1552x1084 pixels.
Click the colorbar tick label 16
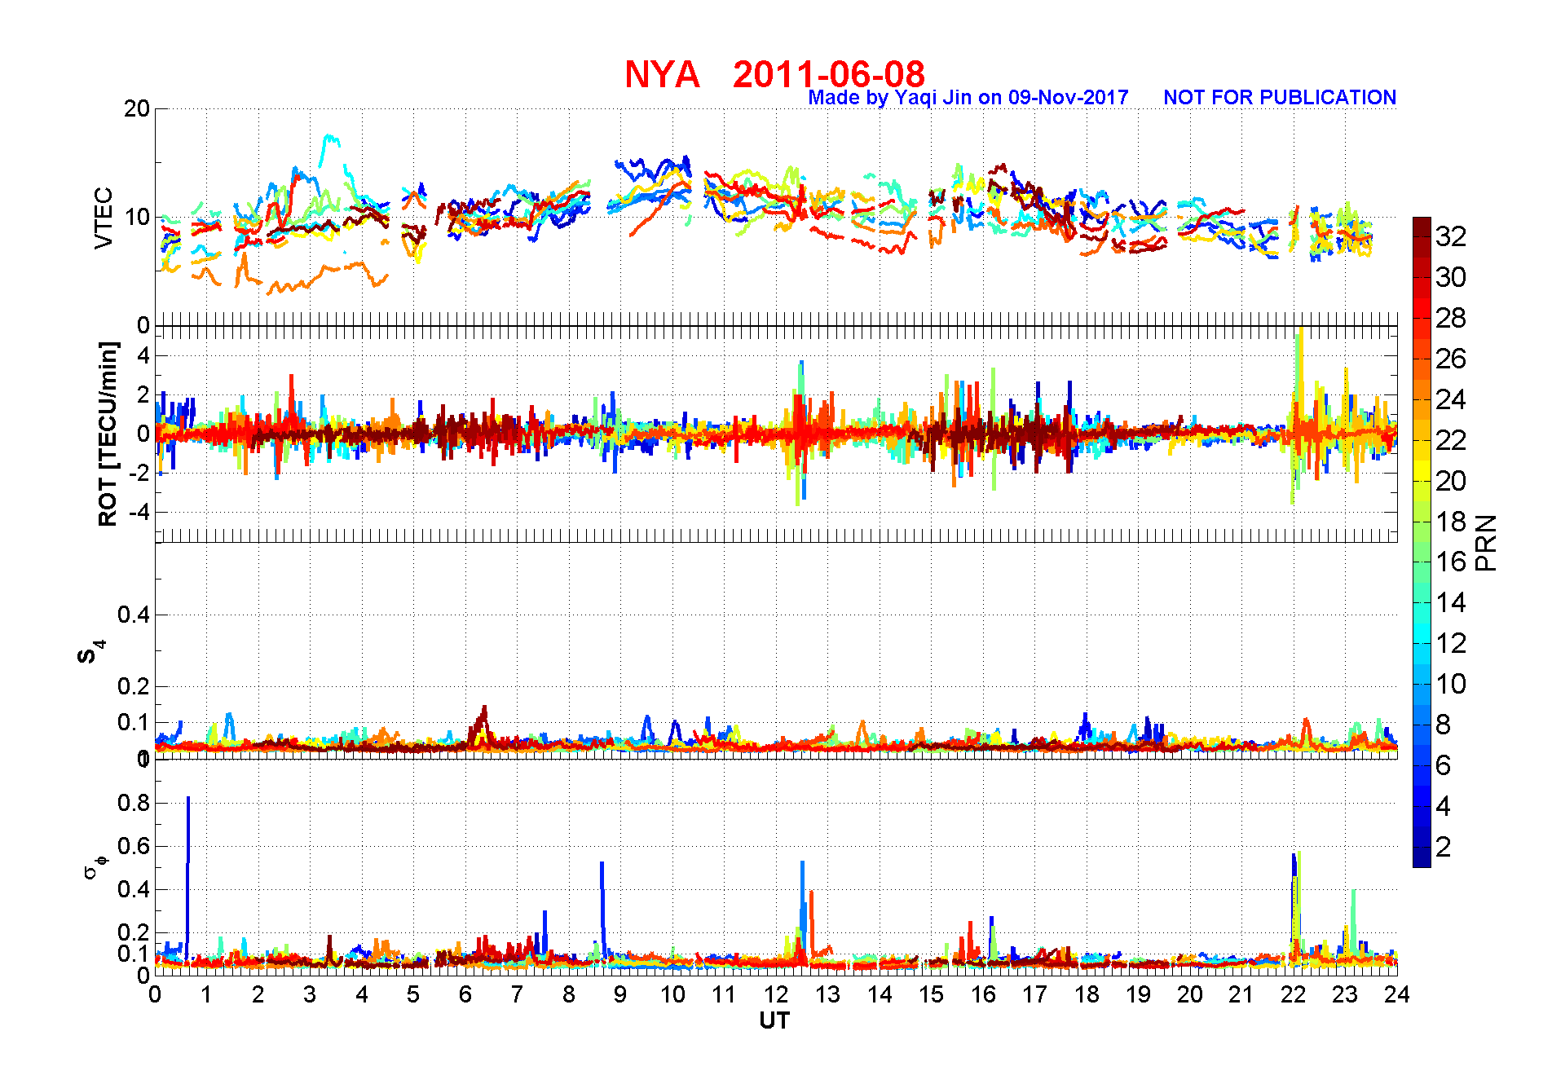[x=1451, y=562]
